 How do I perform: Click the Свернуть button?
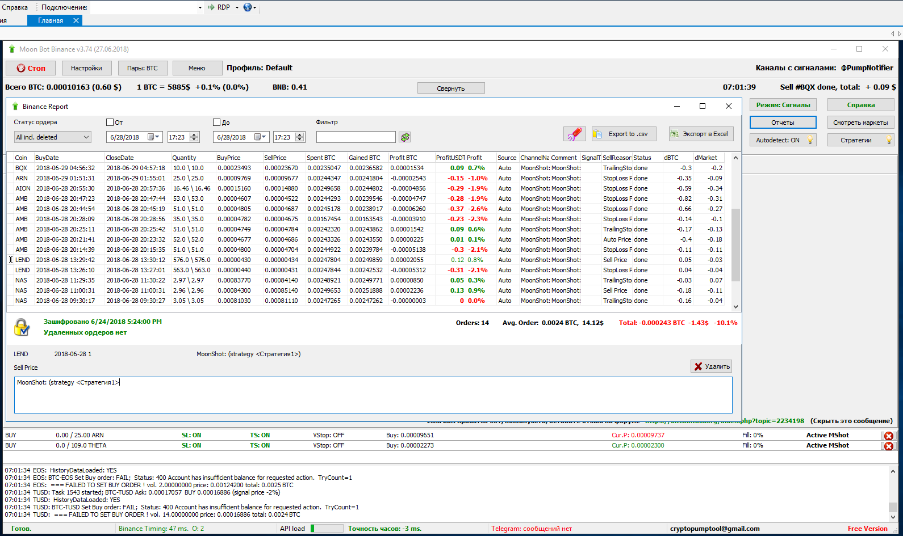(451, 88)
